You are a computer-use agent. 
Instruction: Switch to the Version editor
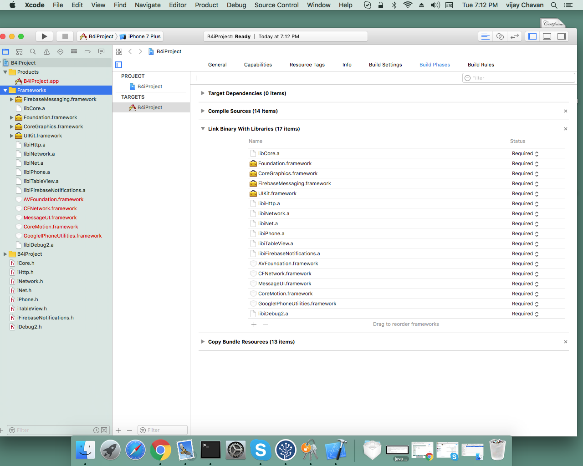click(515, 36)
